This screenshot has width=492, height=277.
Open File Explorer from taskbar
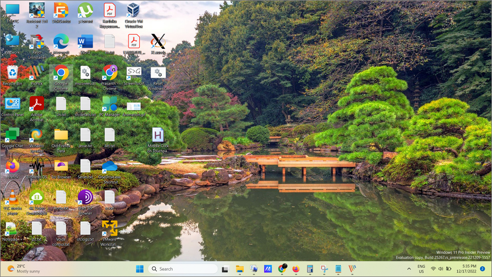pos(240,269)
